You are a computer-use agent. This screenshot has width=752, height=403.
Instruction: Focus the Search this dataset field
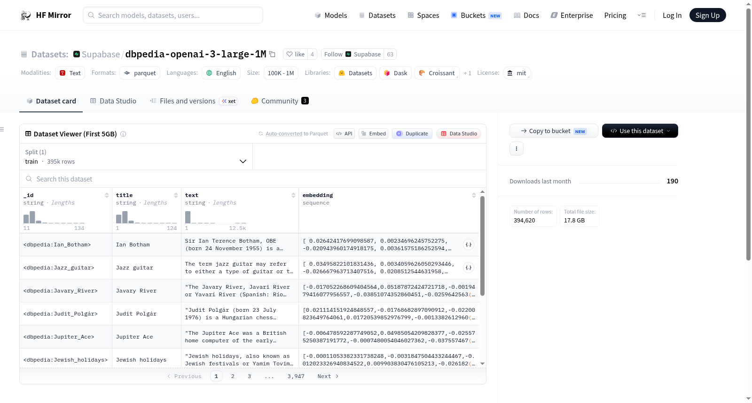[253, 179]
